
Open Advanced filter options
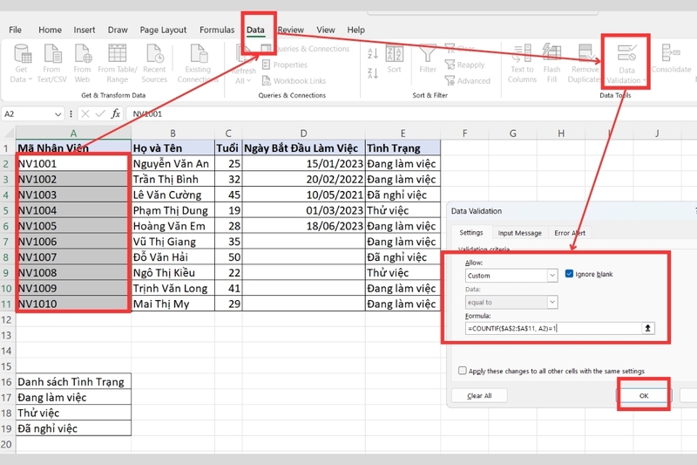[x=468, y=81]
